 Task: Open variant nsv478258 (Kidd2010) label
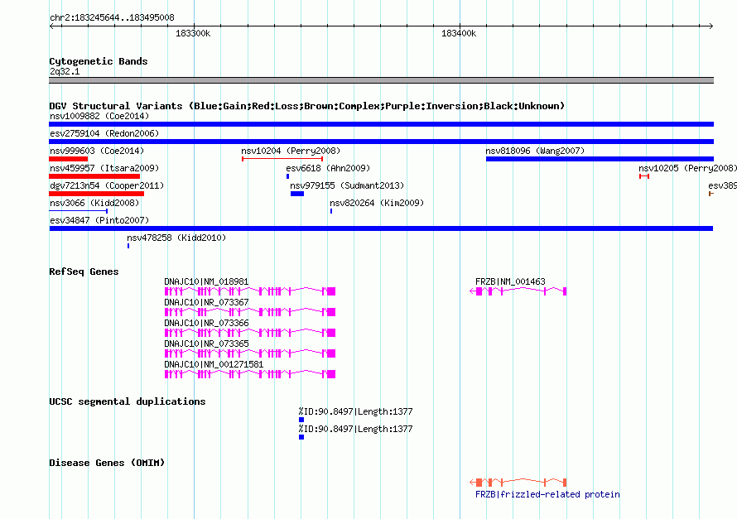coord(176,238)
